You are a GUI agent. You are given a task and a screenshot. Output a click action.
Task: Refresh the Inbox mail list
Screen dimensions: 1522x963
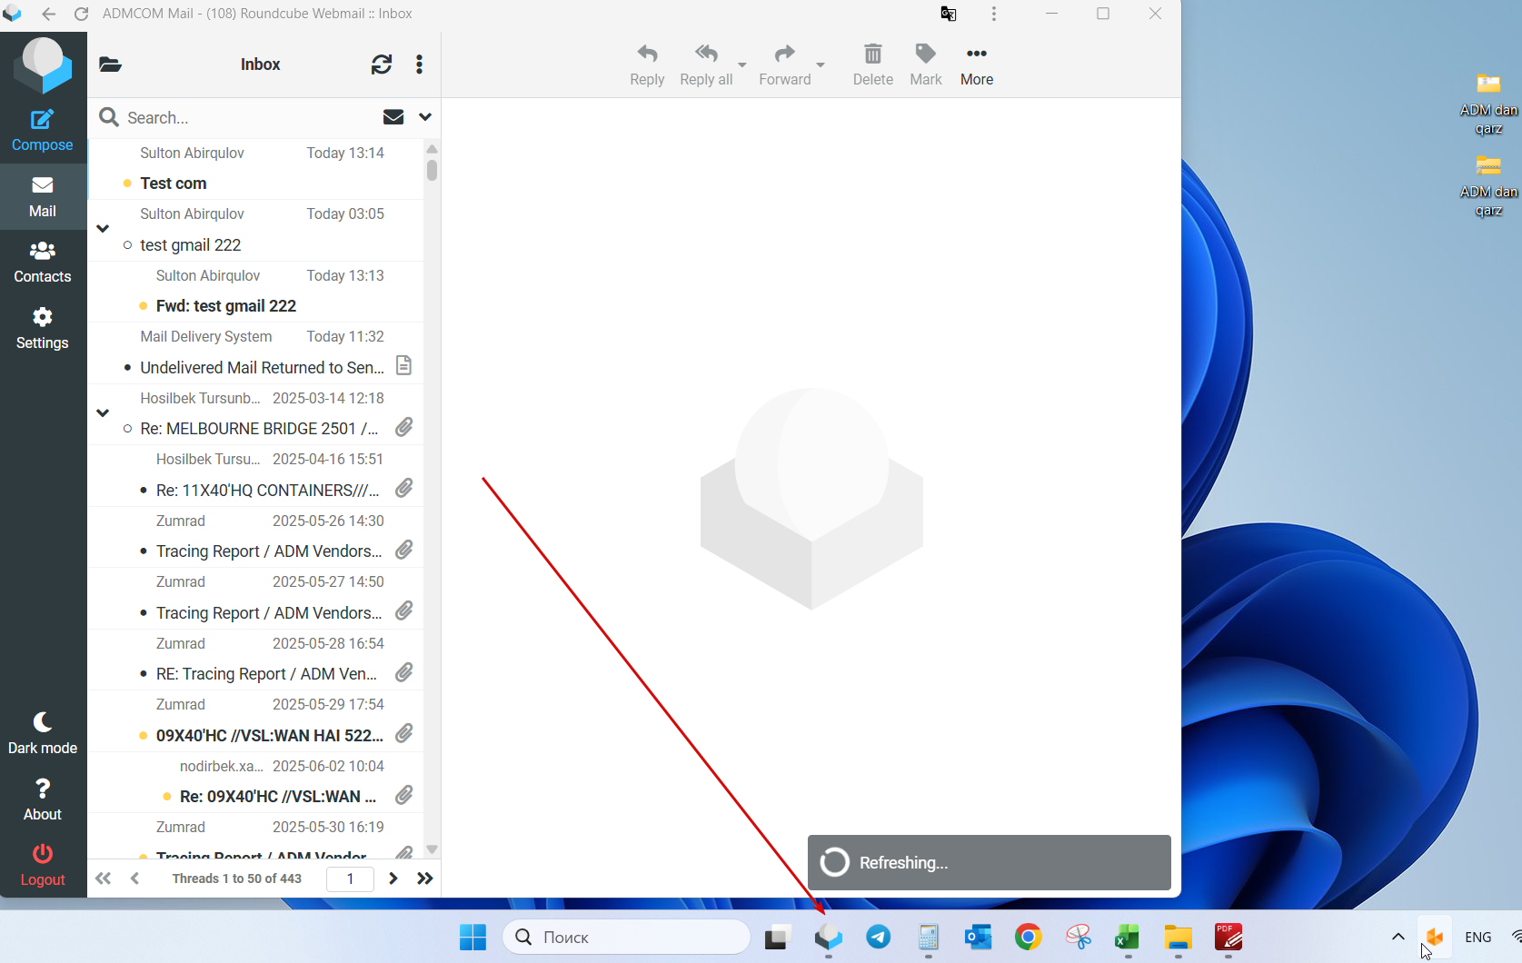click(382, 65)
